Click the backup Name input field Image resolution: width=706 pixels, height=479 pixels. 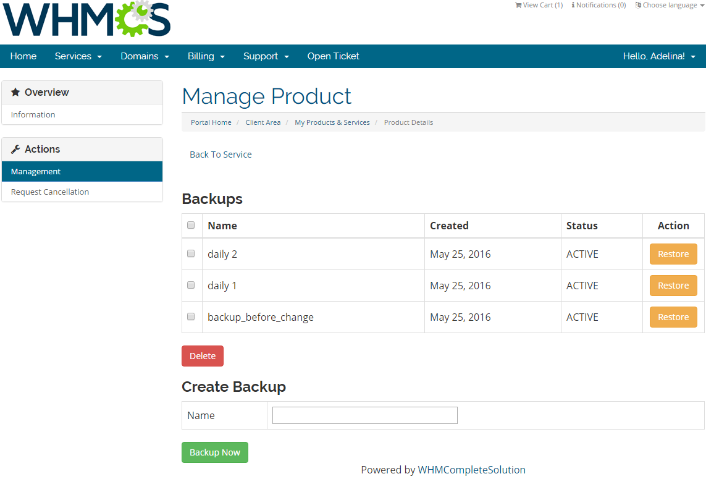(x=364, y=415)
